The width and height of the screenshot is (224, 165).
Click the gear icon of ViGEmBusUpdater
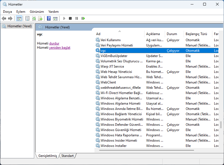tap(98, 56)
